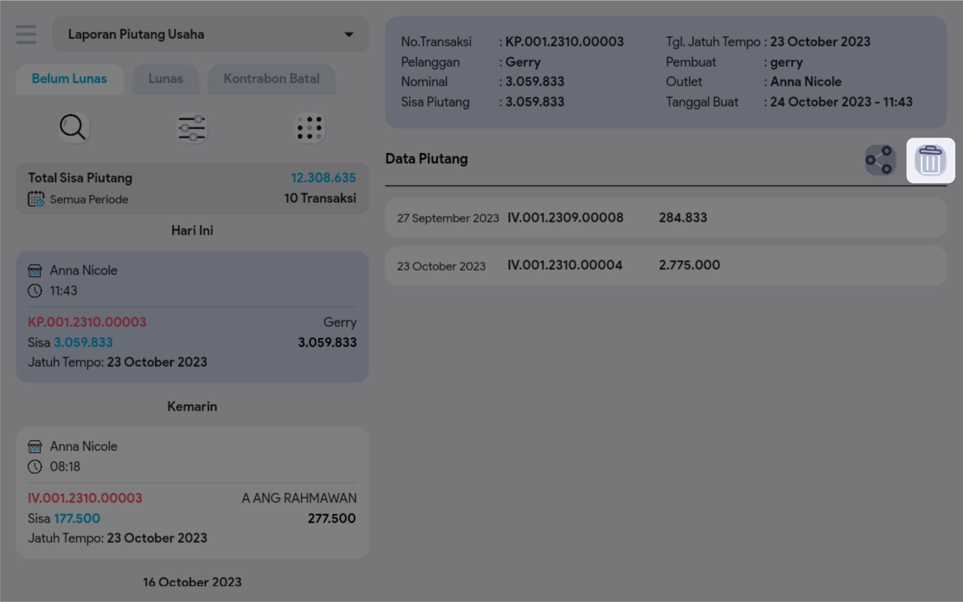Click the Total Sisa Piutang summary card
The width and height of the screenshot is (963, 602).
[192, 188]
